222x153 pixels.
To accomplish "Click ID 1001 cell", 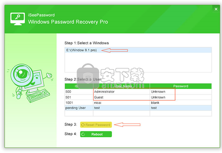I will click(x=79, y=102).
